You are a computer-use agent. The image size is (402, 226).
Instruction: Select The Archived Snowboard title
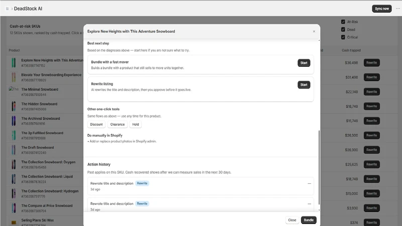tap(41, 119)
